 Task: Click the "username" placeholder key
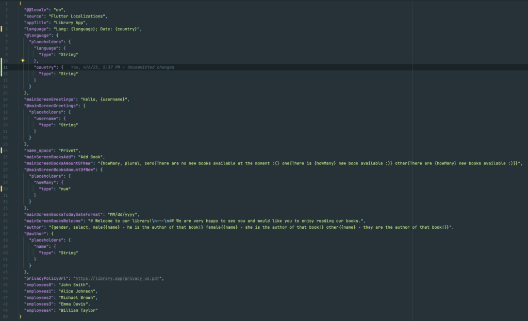46,119
